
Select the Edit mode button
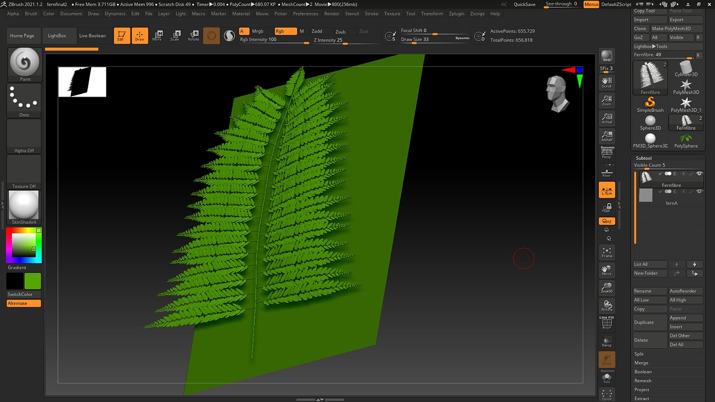pyautogui.click(x=121, y=36)
